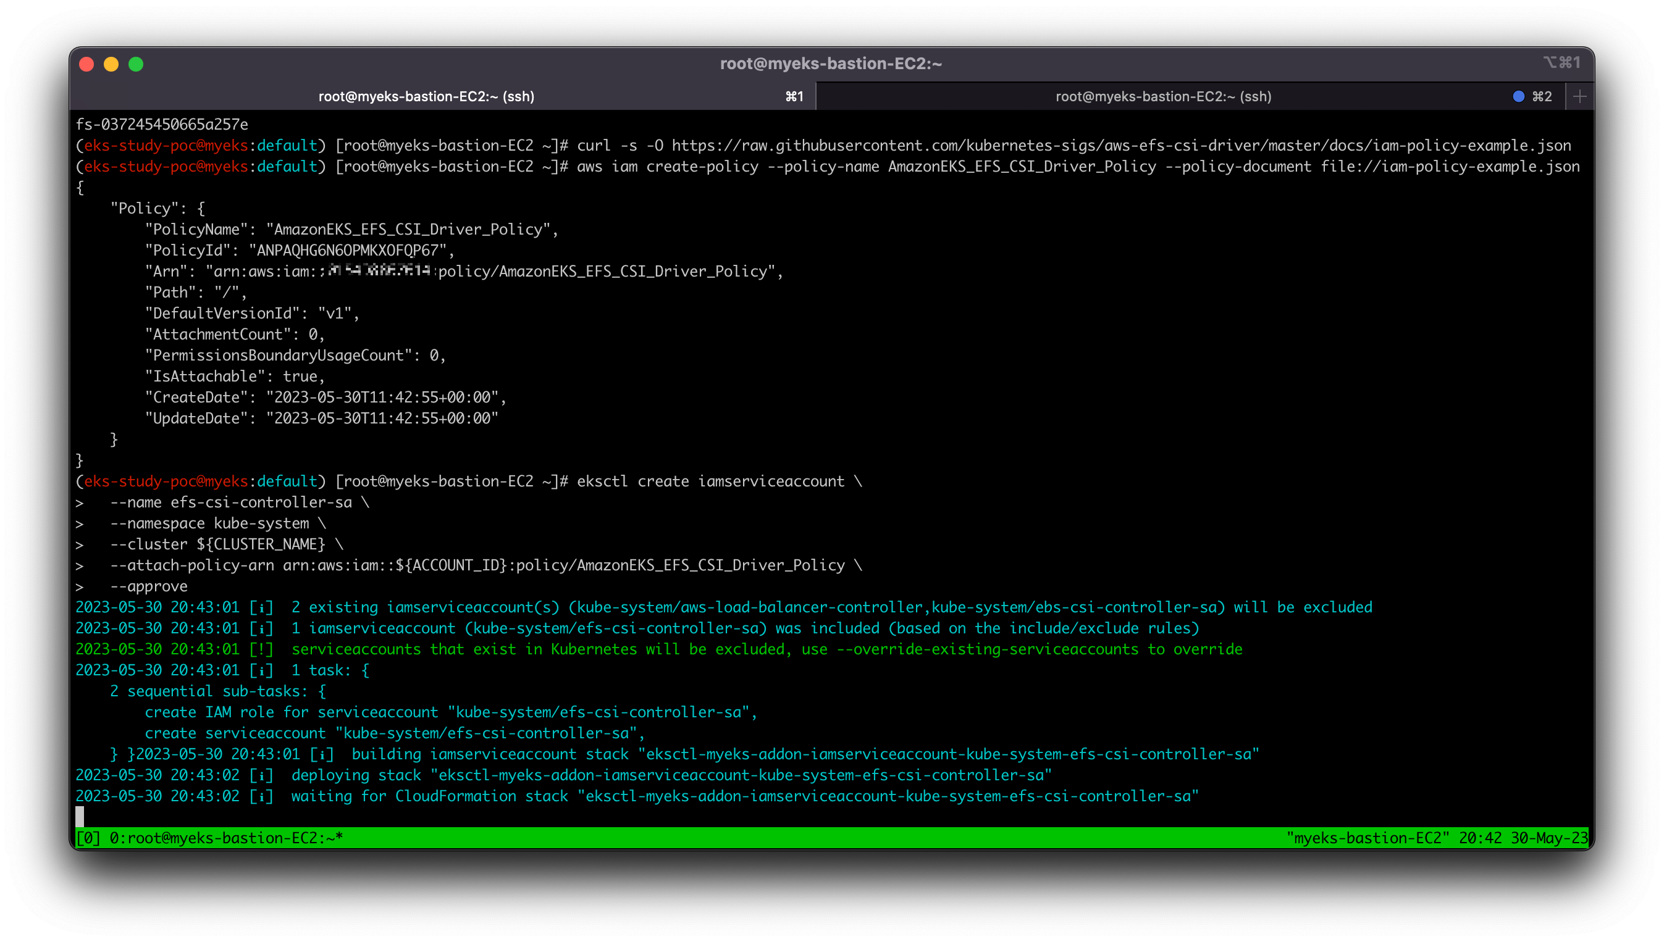
Task: Click the raw.githubusercontent.com URL in curl command
Action: click(1121, 146)
